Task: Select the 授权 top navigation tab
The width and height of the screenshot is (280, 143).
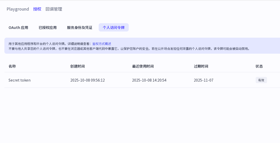Action: point(37,9)
